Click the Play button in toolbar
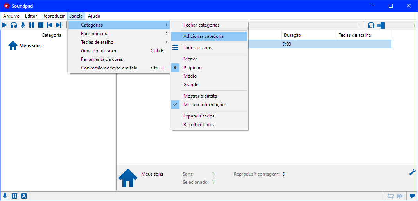 tap(5, 25)
